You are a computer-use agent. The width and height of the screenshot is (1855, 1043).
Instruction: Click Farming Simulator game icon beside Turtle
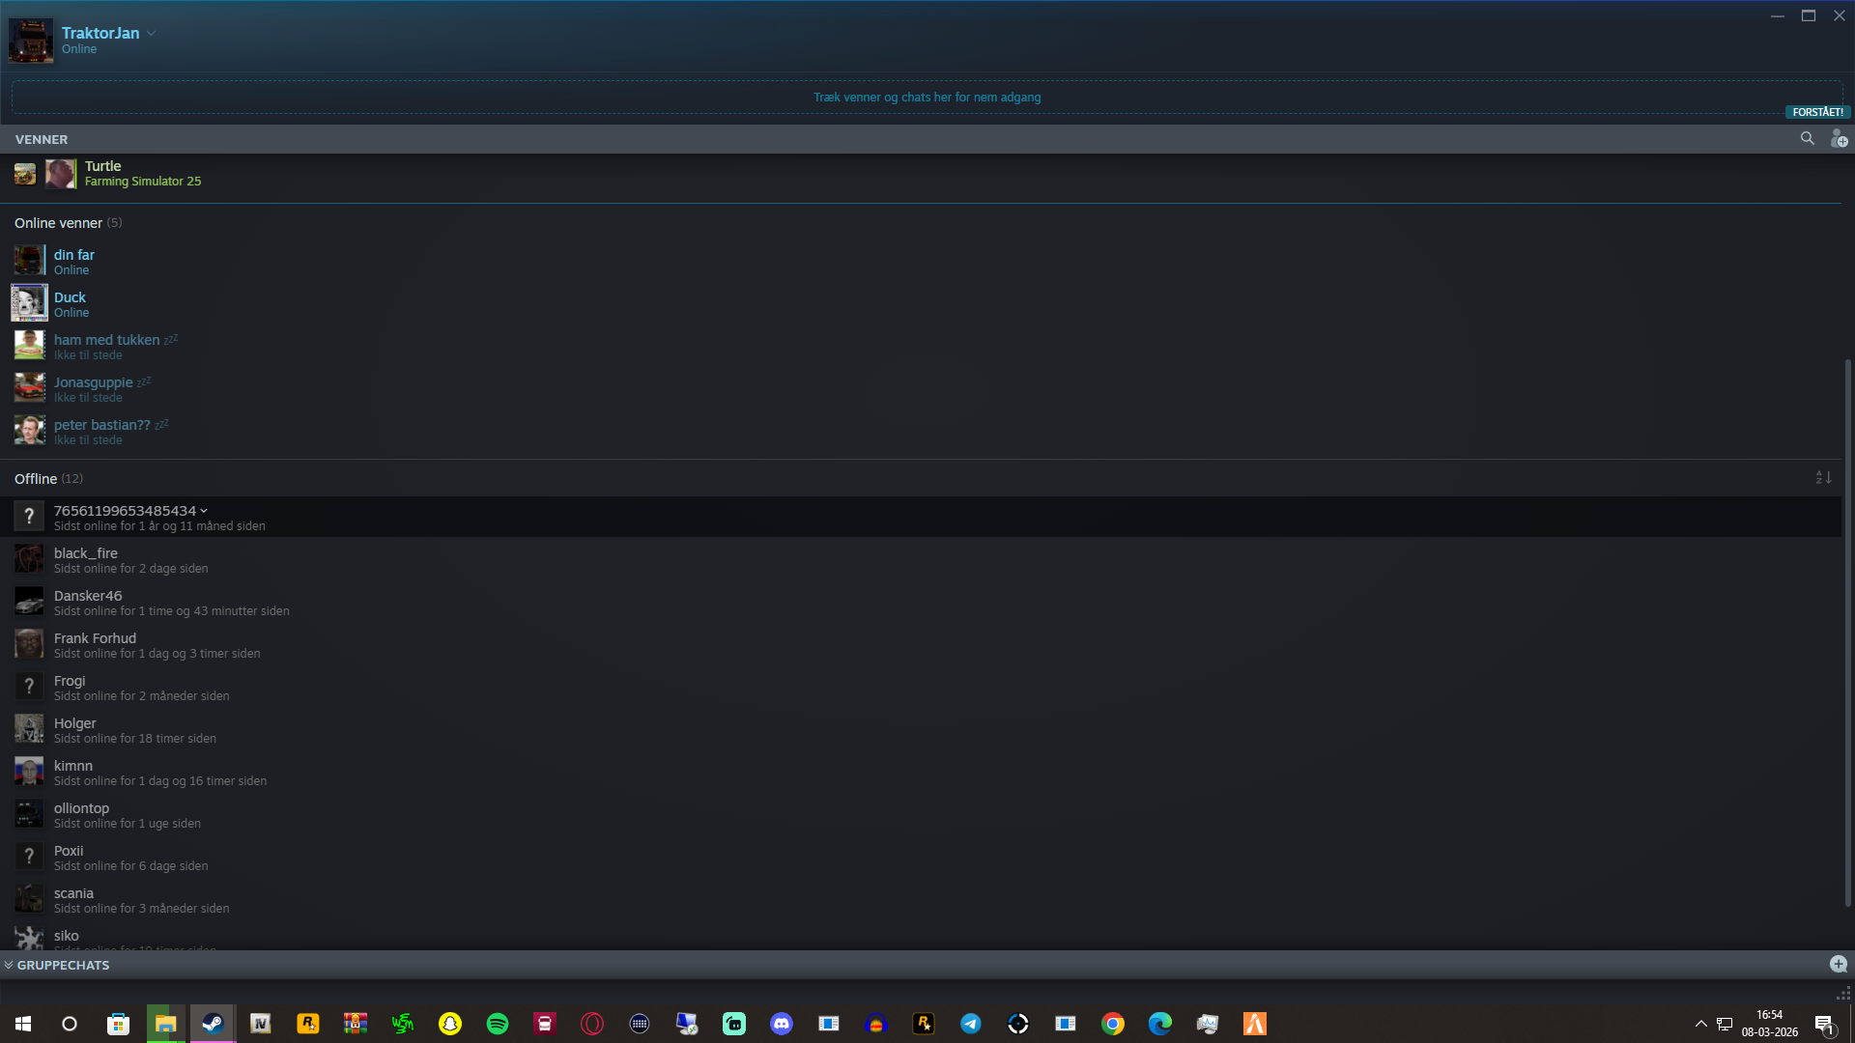25,174
